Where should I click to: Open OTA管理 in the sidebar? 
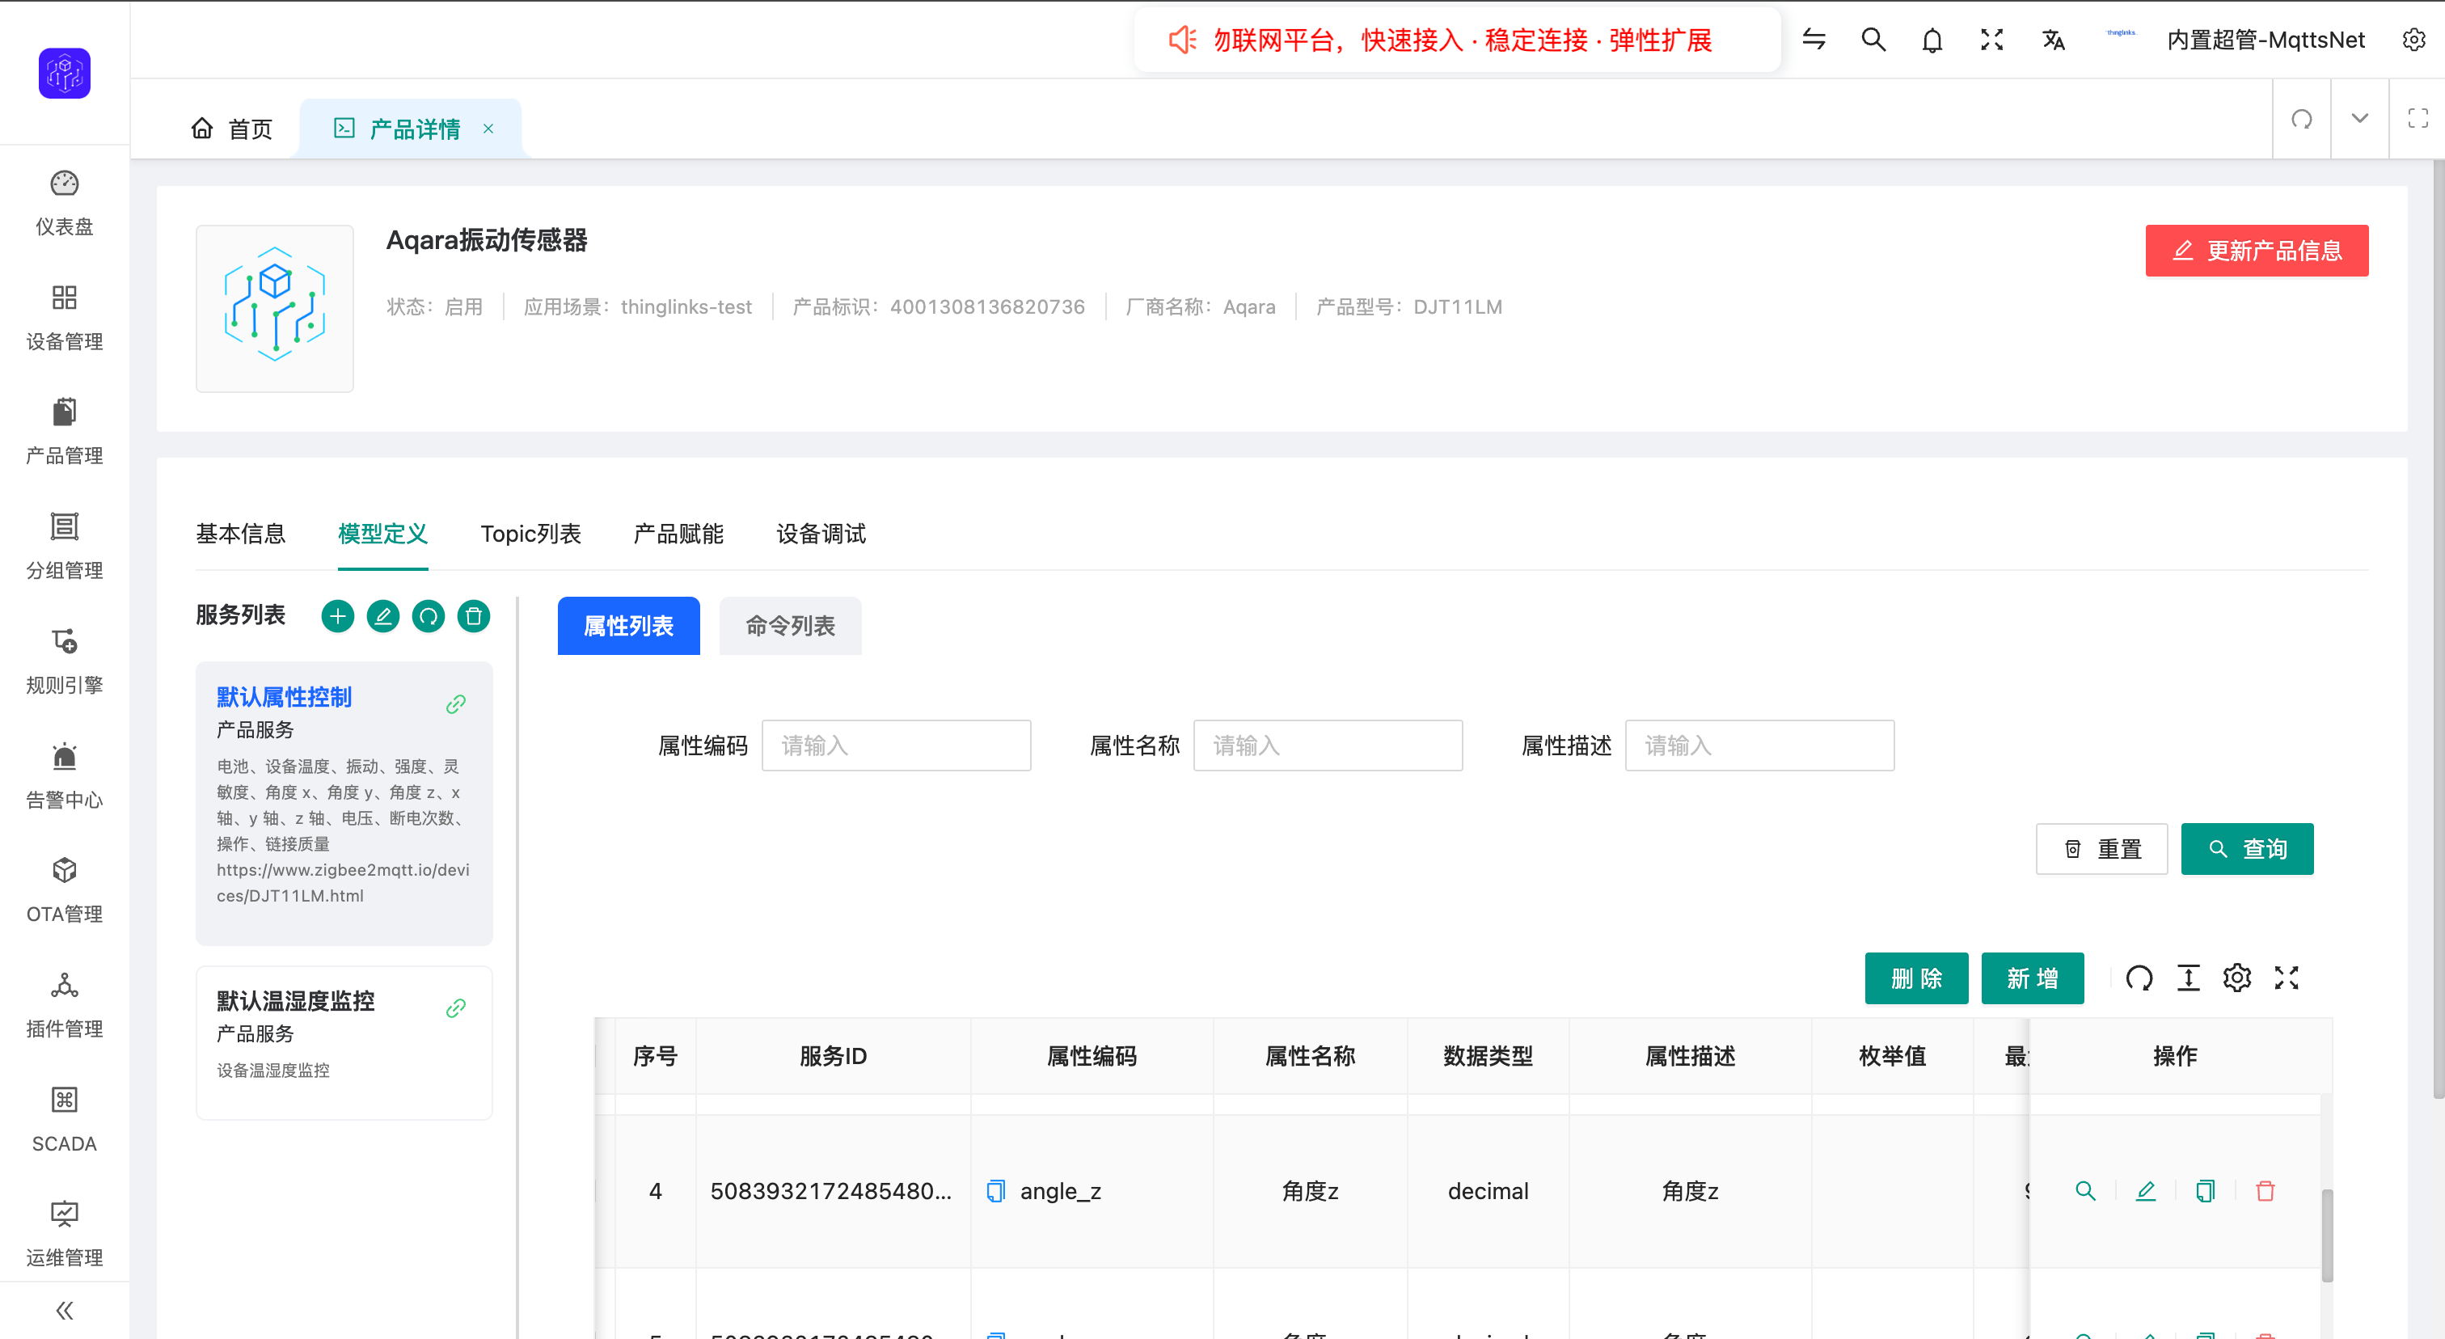point(65,890)
